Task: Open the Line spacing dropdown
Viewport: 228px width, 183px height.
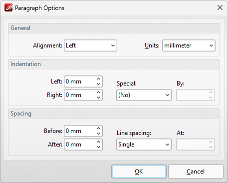Action: click(x=144, y=144)
